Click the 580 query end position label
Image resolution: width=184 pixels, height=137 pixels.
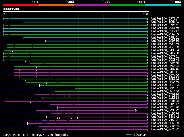[x=145, y=14]
